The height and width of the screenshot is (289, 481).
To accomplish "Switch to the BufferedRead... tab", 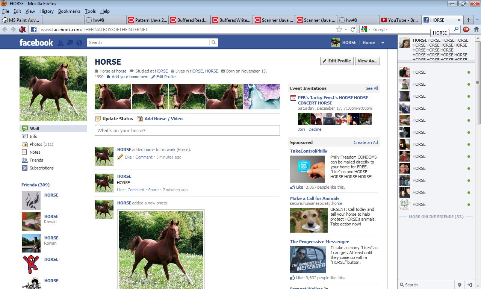I will coord(189,20).
